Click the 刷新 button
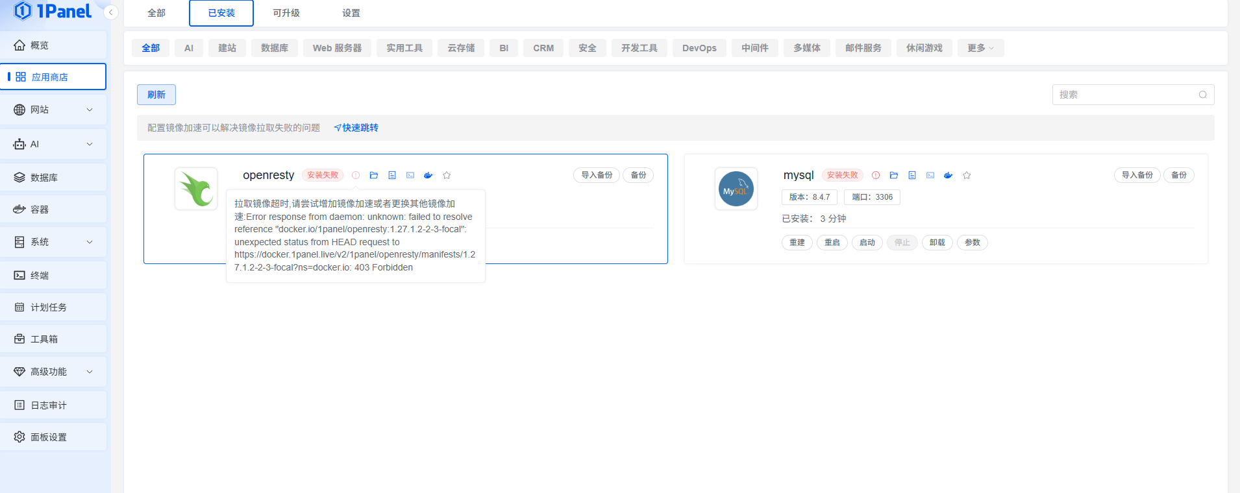The image size is (1240, 493). 156,95
